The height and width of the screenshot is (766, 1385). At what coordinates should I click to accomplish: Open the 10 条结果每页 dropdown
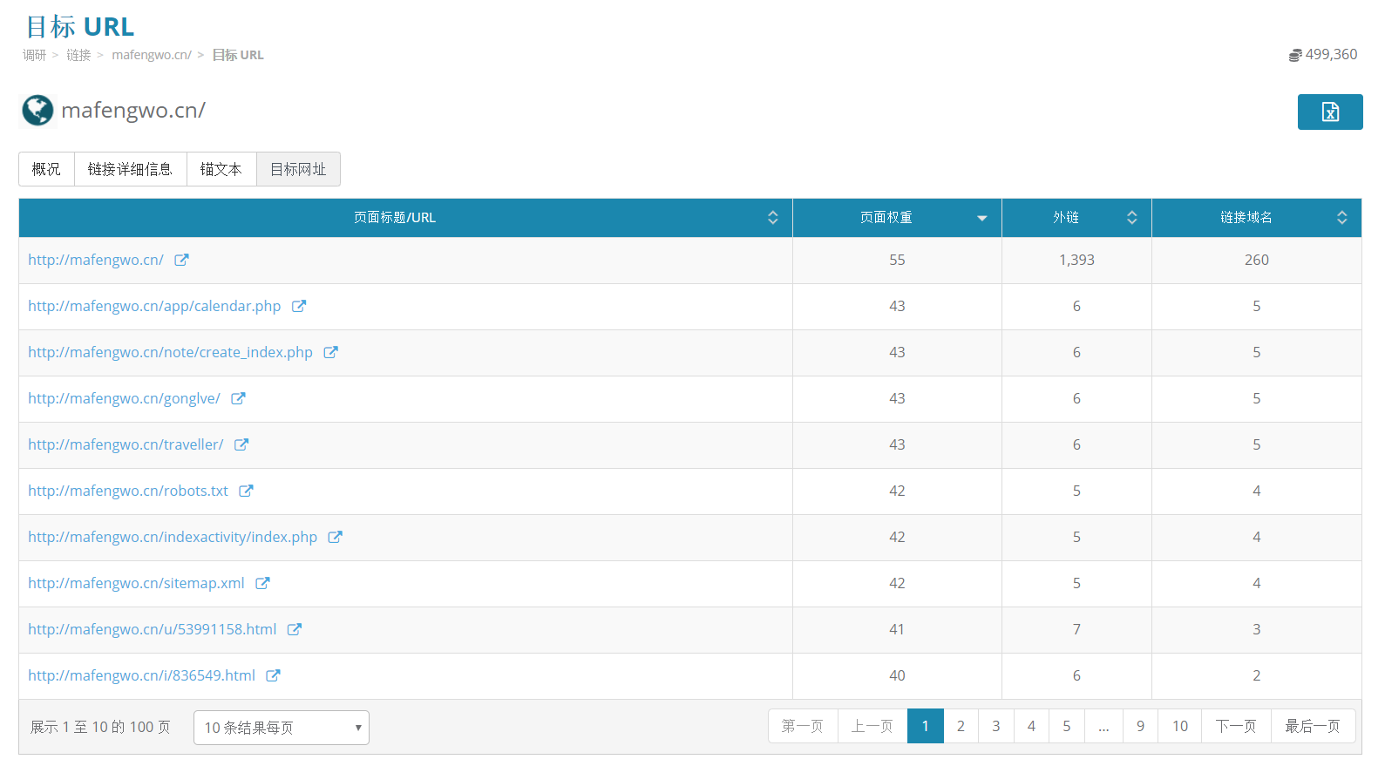(282, 728)
